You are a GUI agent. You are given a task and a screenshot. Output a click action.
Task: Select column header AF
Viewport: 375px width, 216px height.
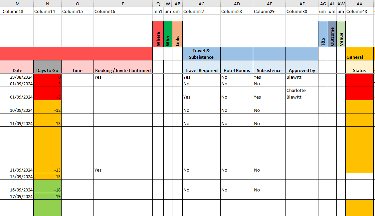[x=302, y=4]
